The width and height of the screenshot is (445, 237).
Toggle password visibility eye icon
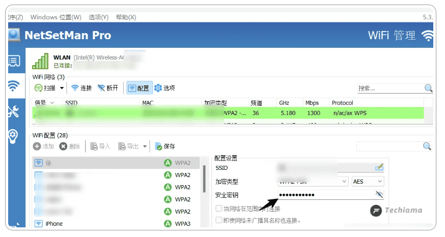pyautogui.click(x=379, y=194)
